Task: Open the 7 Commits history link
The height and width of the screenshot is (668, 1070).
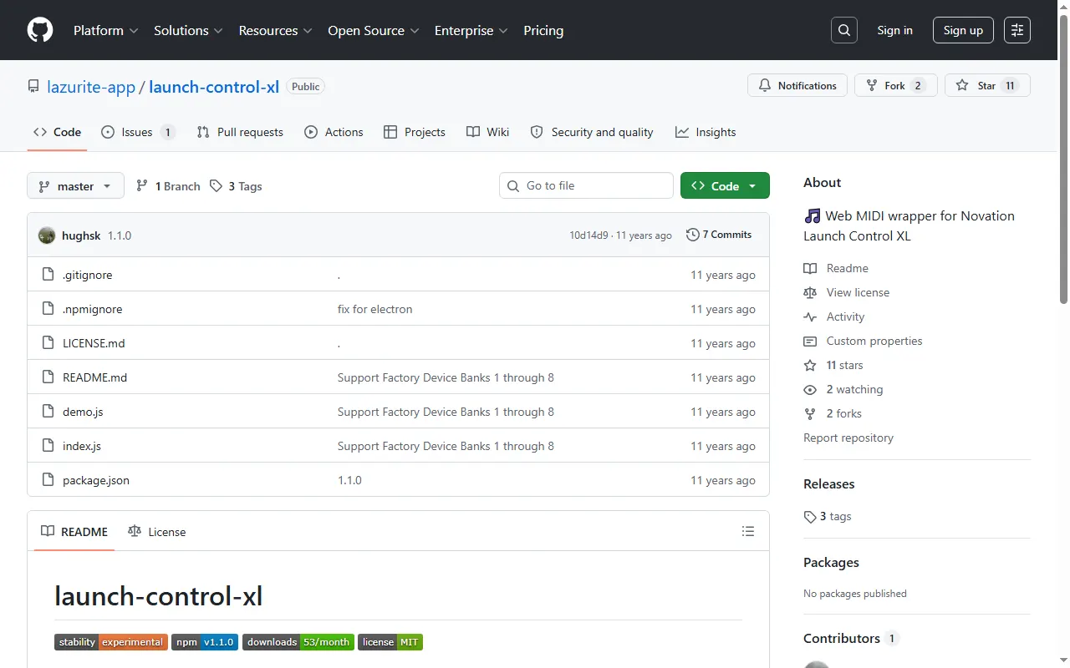Action: click(719, 235)
